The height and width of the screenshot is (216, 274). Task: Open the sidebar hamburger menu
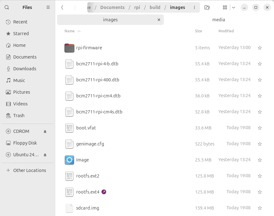pos(48,7)
